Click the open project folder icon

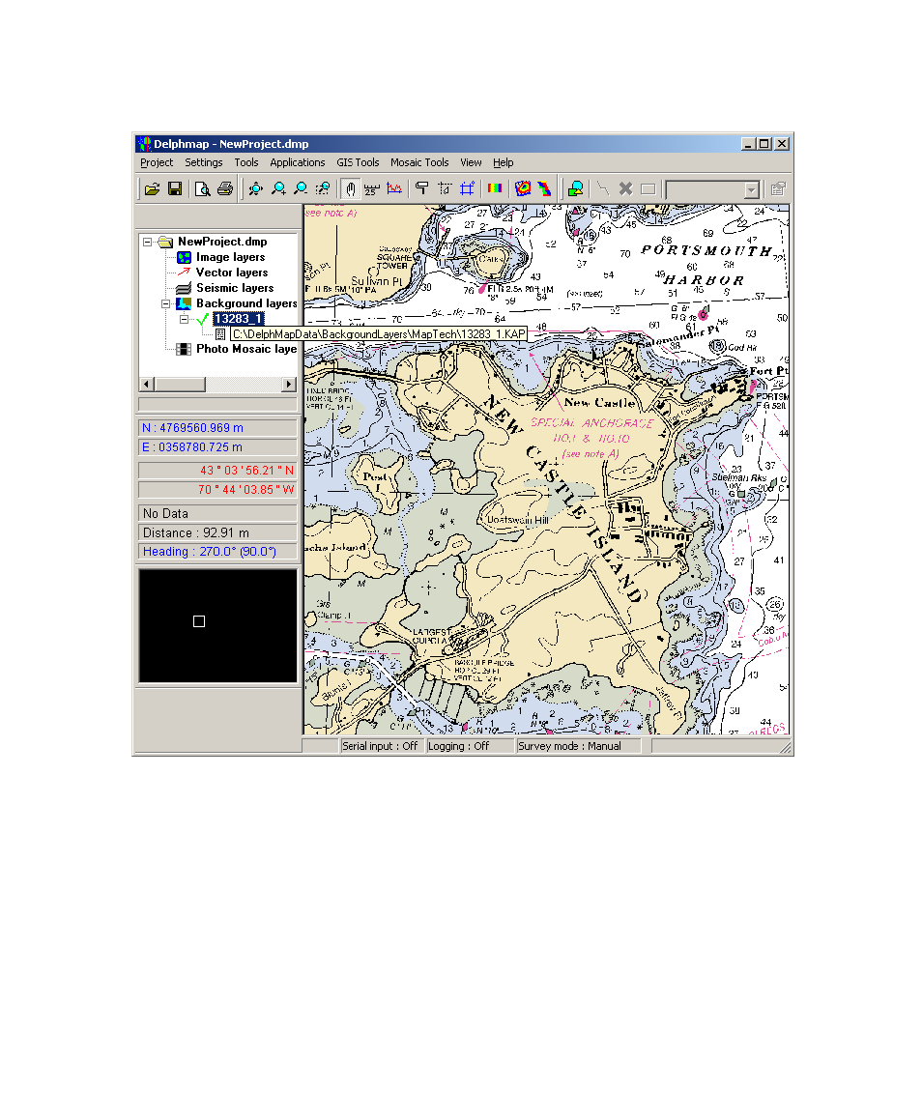point(152,188)
